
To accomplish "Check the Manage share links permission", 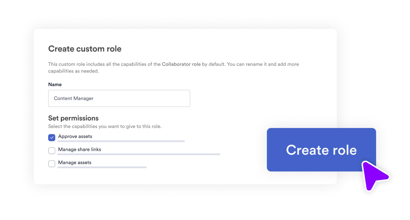I will coord(52,150).
